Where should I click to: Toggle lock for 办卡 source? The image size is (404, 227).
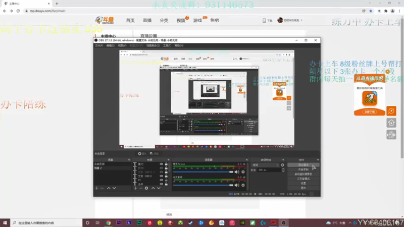[166, 184]
